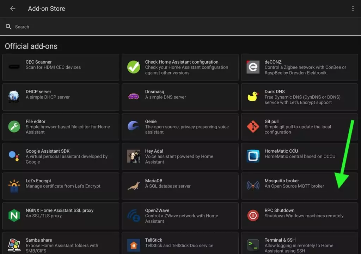Screen dimensions: 361x254
Task: Click the NGINX green N icon
Action: pos(14,215)
